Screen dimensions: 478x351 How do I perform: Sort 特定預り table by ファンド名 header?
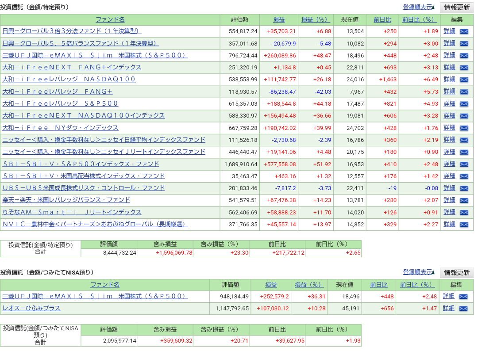click(x=110, y=19)
